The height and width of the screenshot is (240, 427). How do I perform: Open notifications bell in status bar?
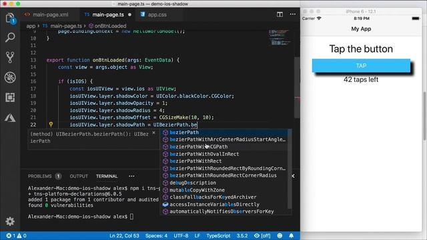(x=292, y=235)
